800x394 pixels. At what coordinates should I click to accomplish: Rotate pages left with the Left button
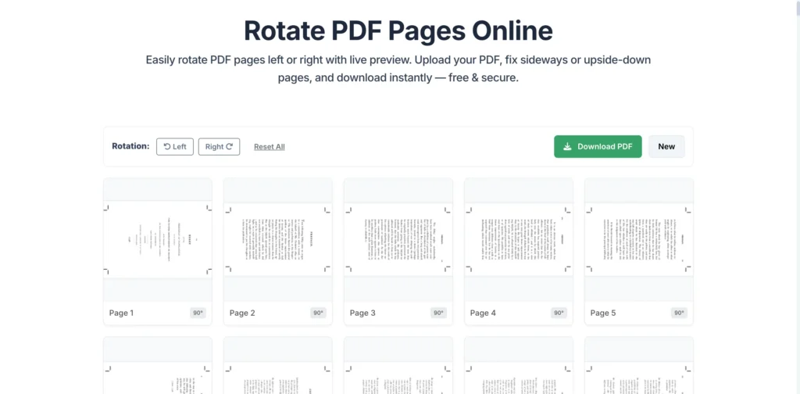(174, 146)
